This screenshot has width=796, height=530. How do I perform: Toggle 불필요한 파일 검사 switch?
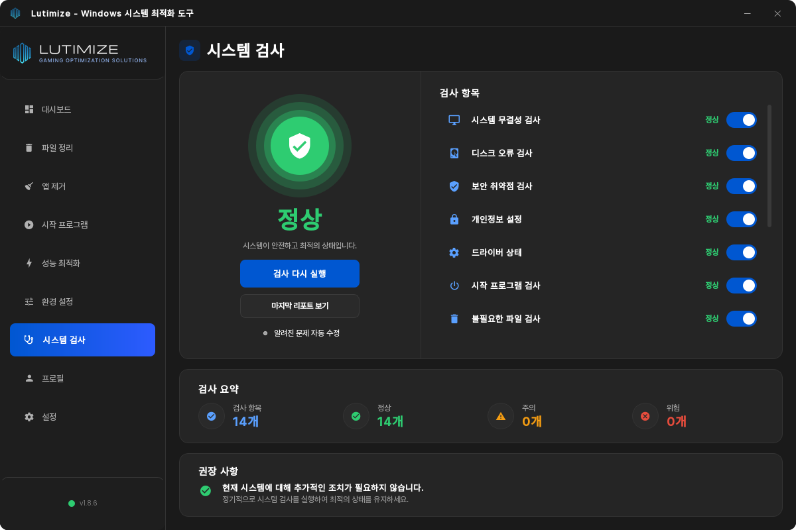click(x=742, y=319)
